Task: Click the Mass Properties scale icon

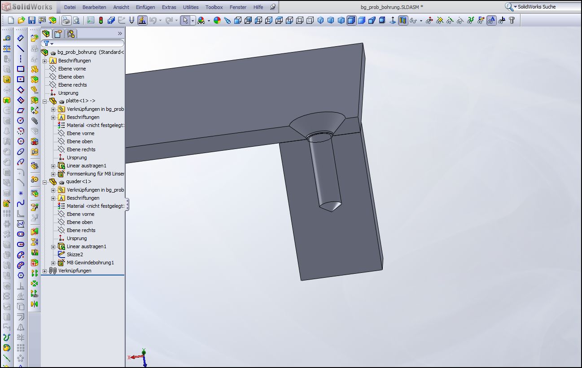Action: tap(7, 48)
